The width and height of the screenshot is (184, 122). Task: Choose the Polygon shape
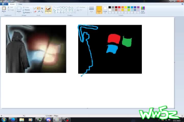coord(69,7)
